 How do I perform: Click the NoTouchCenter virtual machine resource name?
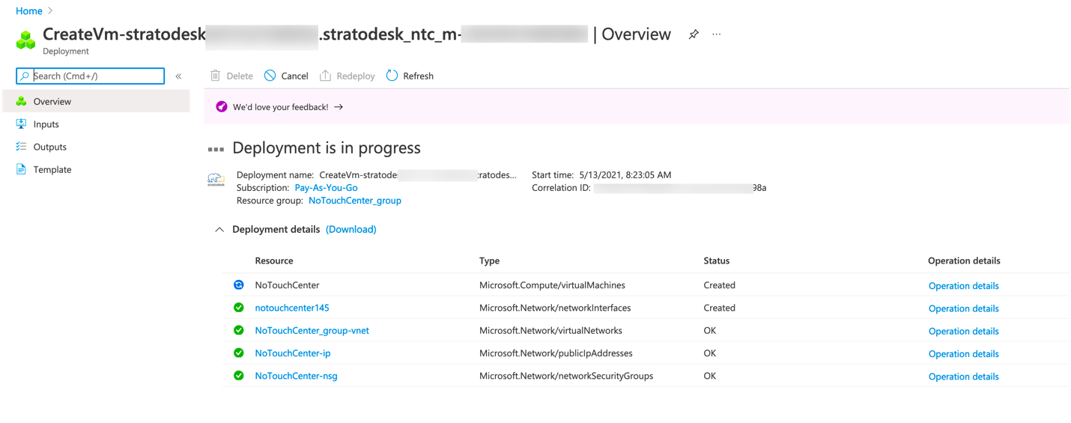pyautogui.click(x=287, y=285)
